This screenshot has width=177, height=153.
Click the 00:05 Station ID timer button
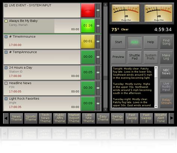pyautogui.click(x=88, y=72)
